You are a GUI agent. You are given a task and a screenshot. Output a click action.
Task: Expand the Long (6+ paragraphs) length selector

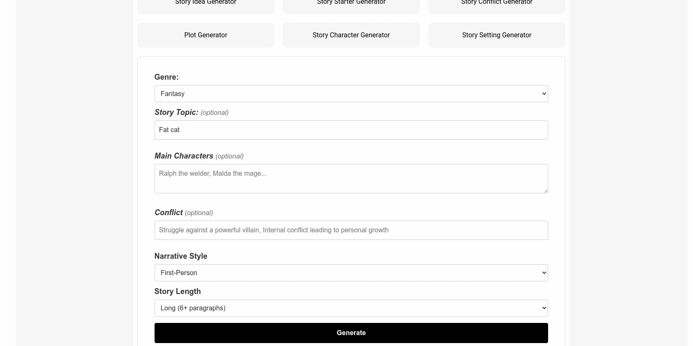pos(351,308)
